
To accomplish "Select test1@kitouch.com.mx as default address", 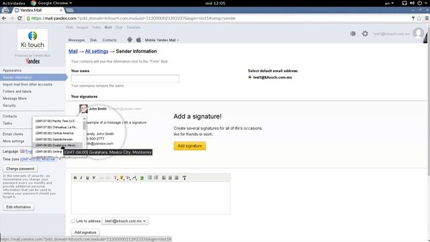I will tap(250, 77).
